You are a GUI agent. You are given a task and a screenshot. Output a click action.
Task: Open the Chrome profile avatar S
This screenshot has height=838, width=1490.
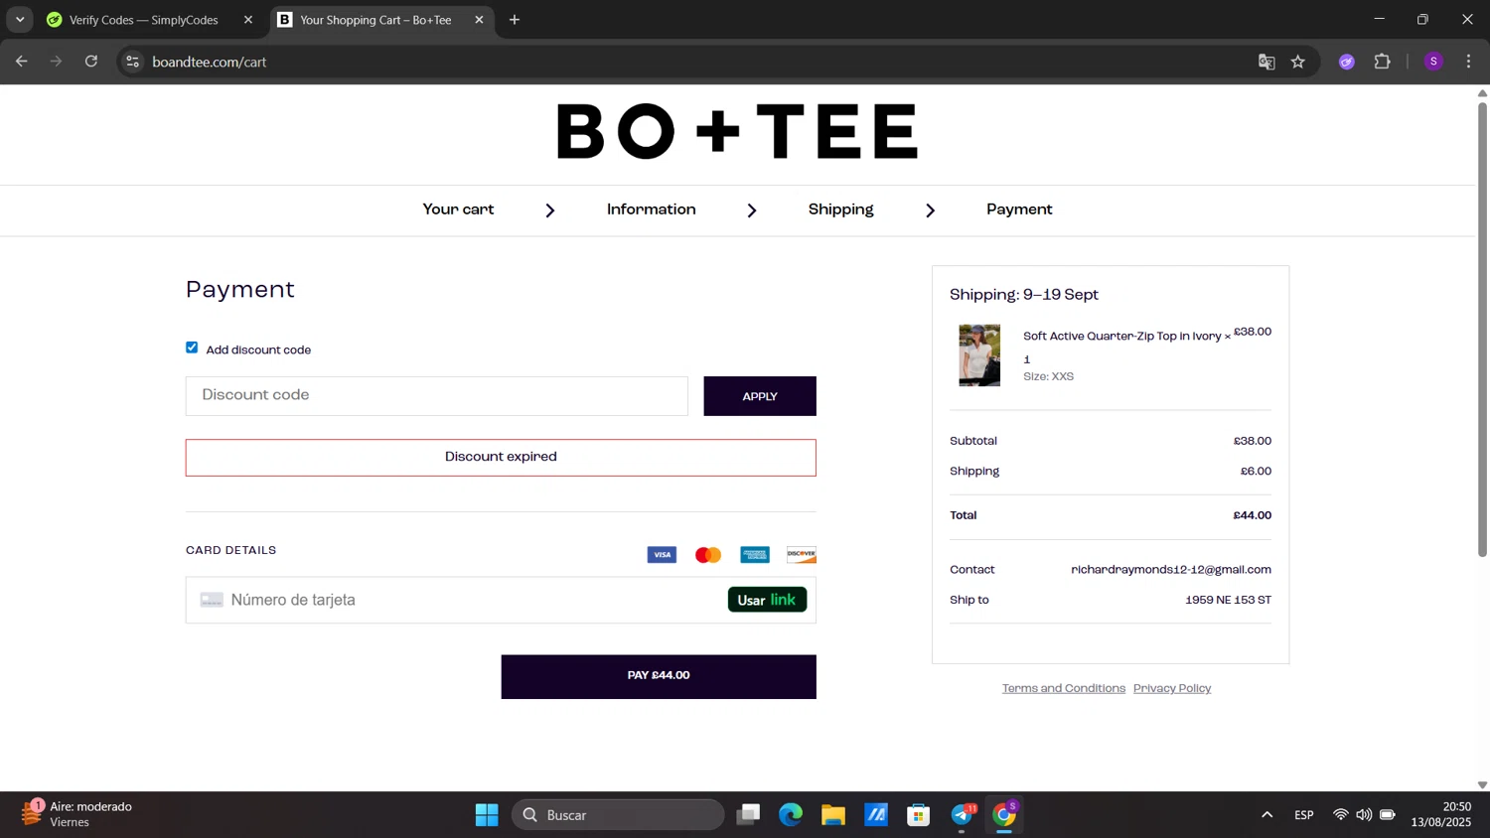(1433, 62)
